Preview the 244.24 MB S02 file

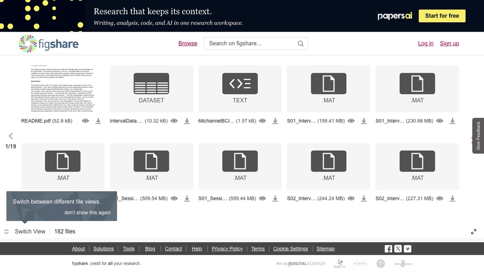point(351,198)
